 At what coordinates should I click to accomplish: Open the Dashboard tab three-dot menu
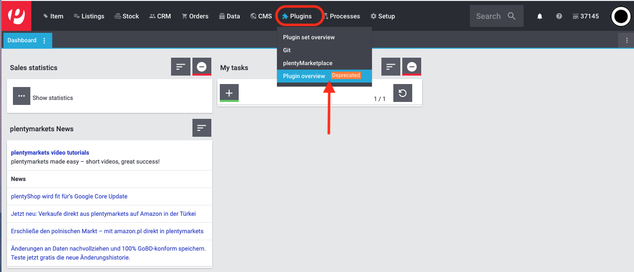[44, 40]
